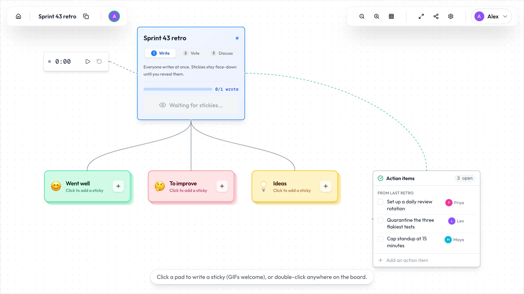Open the Alex account dropdown

tap(491, 16)
